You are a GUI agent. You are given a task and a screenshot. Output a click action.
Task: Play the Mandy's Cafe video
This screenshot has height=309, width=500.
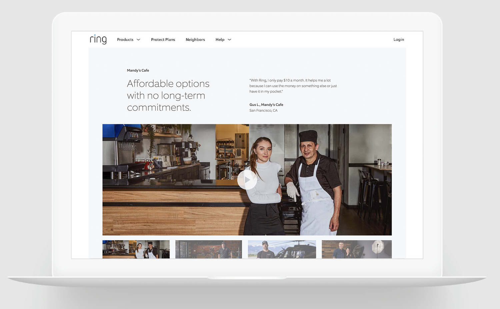tap(247, 180)
